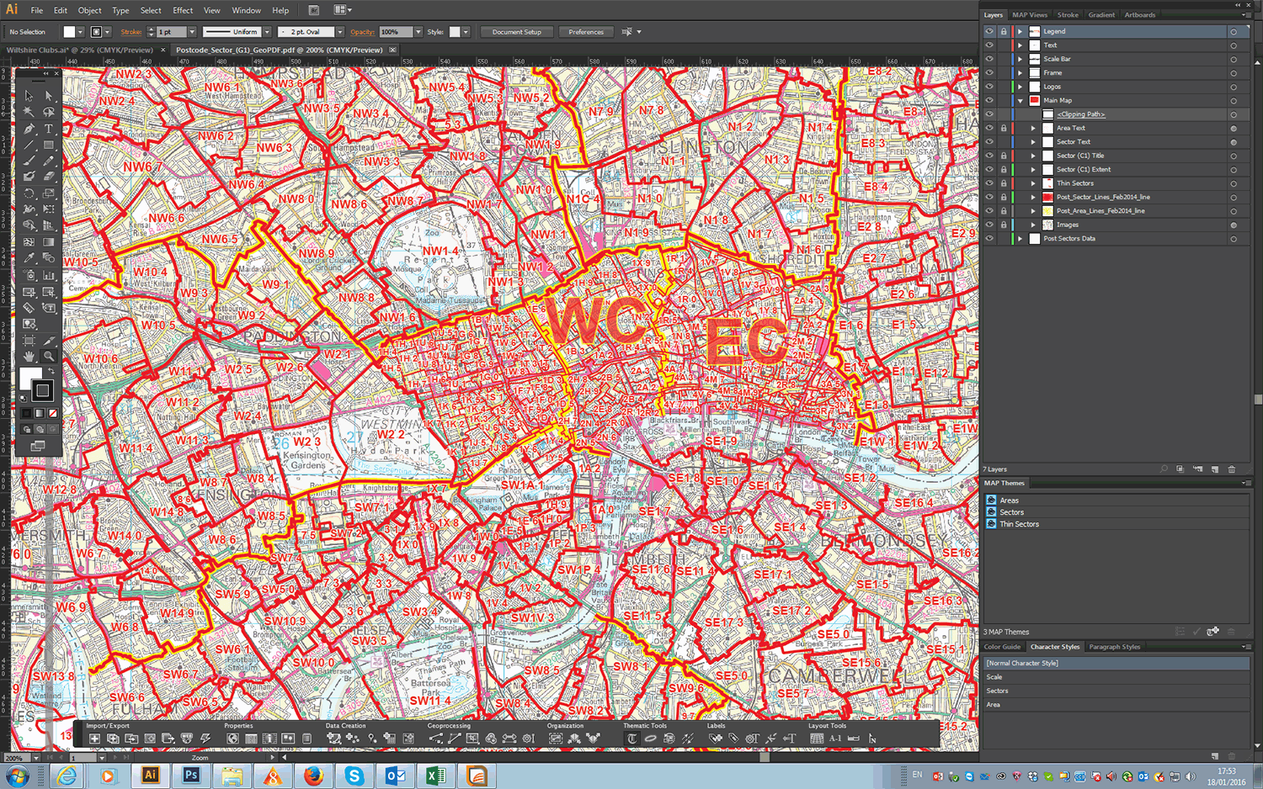Open Outlook from the taskbar

click(x=395, y=776)
